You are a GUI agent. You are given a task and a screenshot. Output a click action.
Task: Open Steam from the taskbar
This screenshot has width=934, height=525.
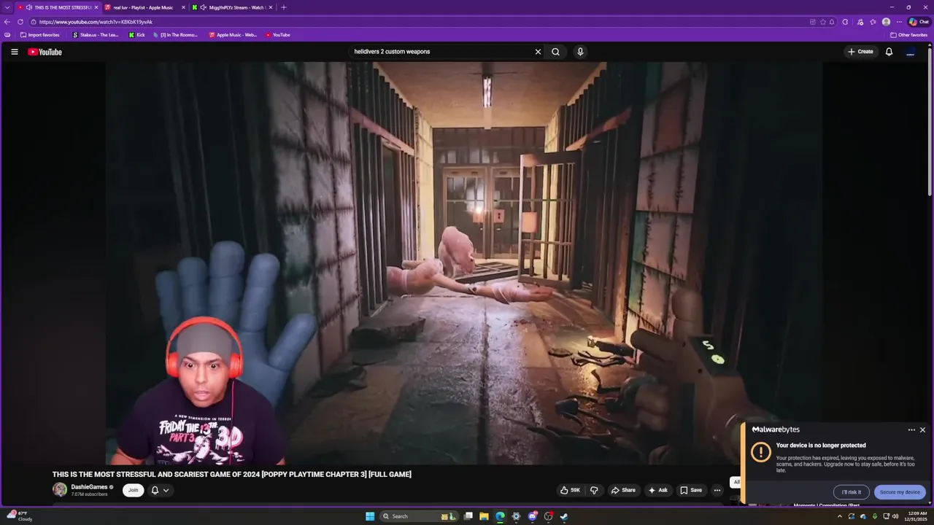pyautogui.click(x=564, y=516)
